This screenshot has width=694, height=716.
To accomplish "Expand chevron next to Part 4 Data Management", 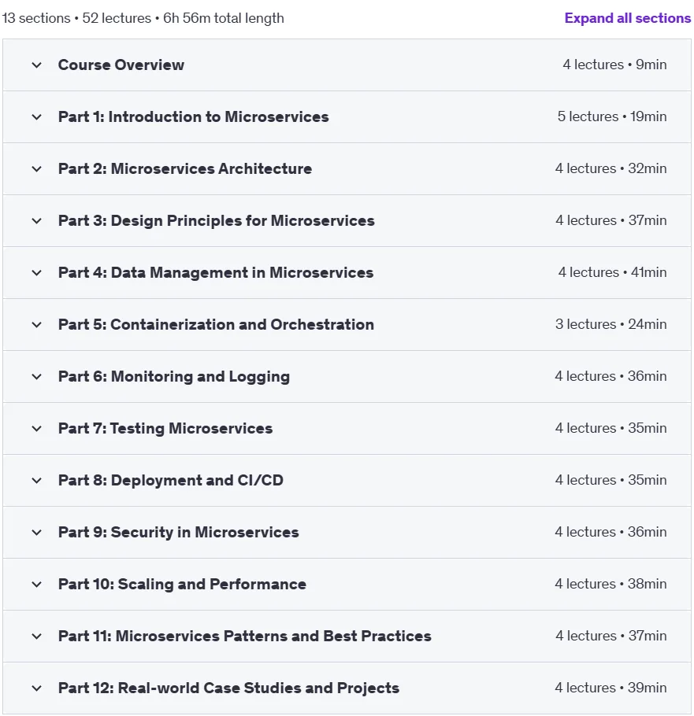I will [36, 273].
